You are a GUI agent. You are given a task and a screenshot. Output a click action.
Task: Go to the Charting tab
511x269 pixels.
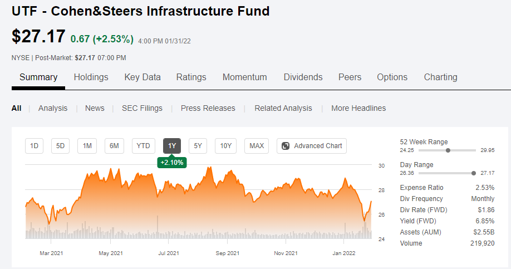click(441, 77)
